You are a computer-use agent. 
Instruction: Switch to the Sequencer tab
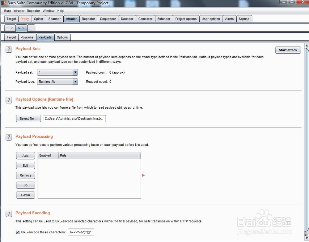(108, 19)
